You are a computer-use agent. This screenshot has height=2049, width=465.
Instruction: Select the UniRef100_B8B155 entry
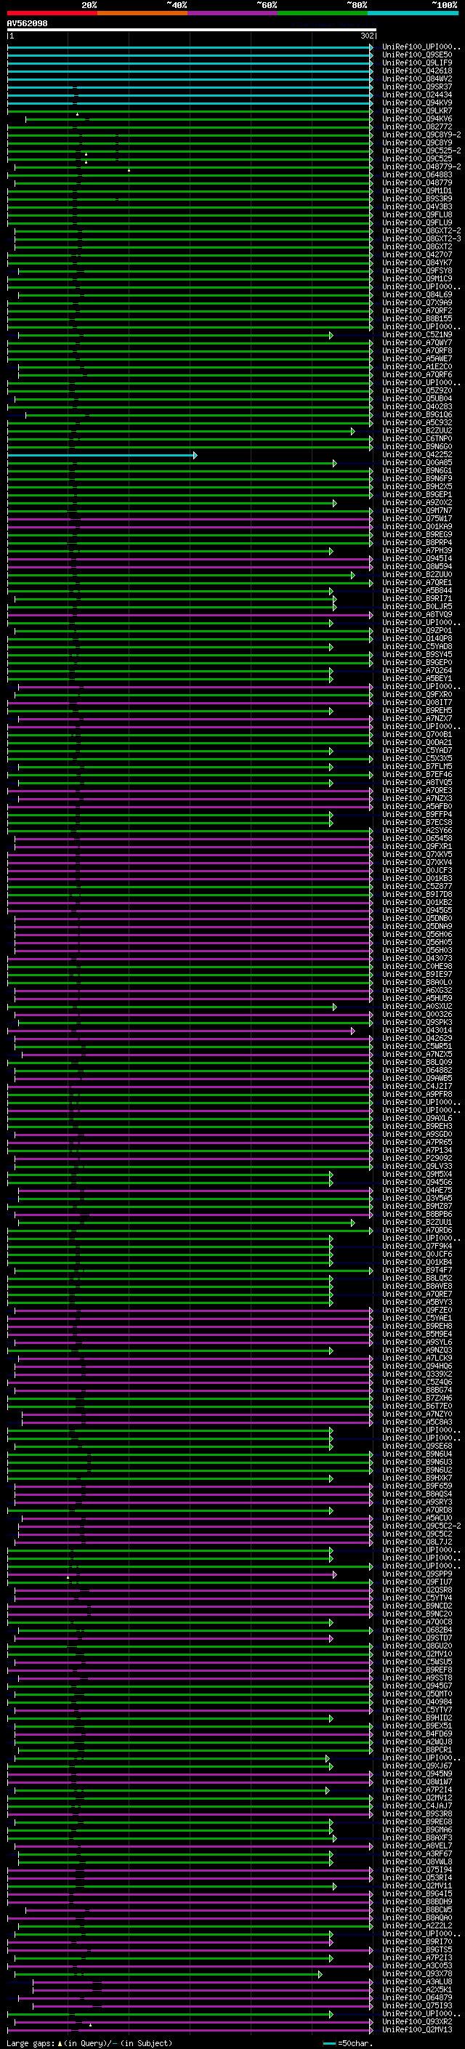tap(417, 318)
